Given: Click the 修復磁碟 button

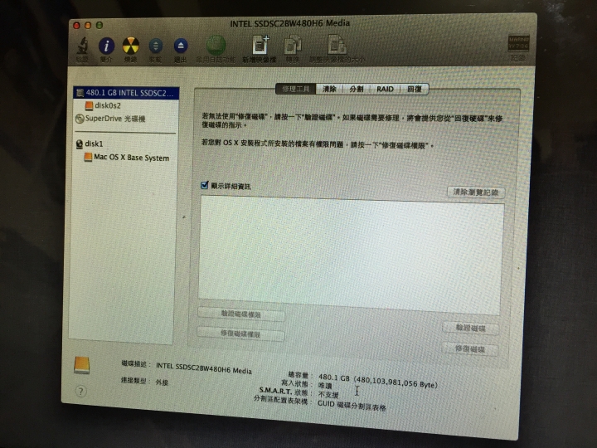Looking at the screenshot, I should point(470,349).
